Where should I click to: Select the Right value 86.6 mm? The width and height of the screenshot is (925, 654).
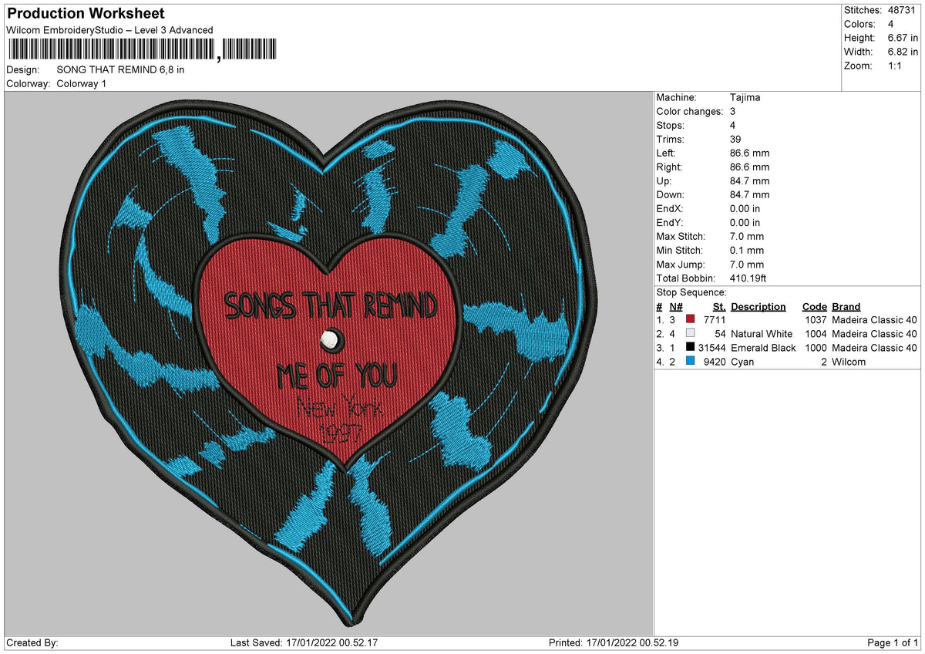(x=749, y=167)
